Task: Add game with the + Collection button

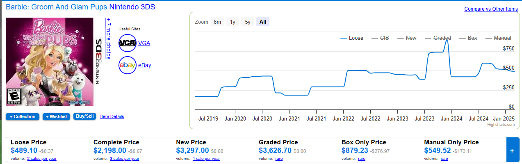Action: (x=23, y=116)
